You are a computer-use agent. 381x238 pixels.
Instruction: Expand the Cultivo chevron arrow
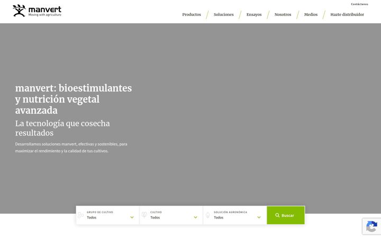(195, 217)
